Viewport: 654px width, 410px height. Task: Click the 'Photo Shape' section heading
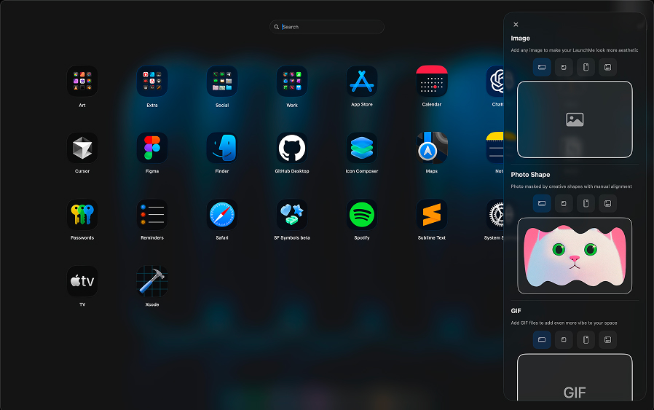[530, 175]
